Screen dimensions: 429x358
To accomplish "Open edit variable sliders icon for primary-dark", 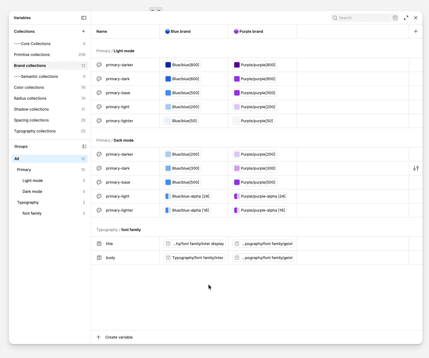I will (x=416, y=168).
